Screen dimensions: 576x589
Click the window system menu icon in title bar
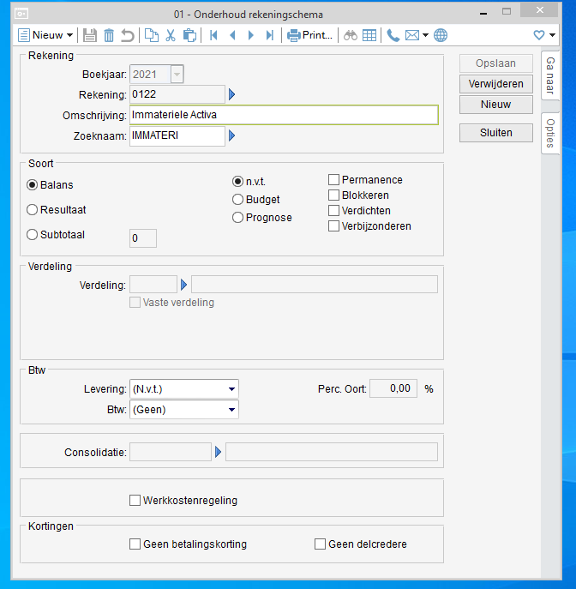21,14
